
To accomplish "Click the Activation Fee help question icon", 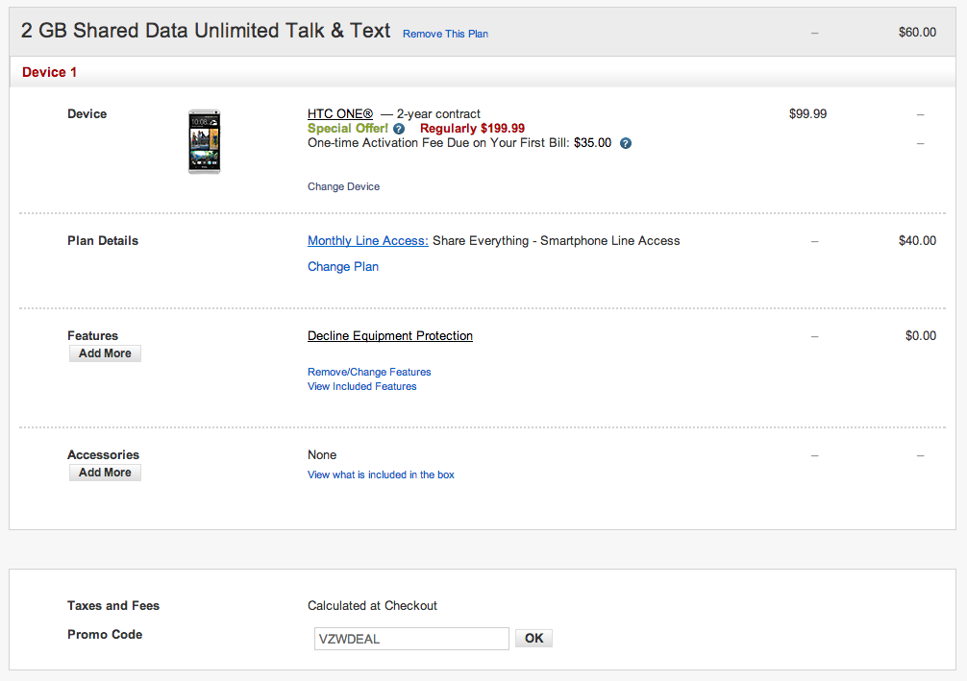I will point(626,143).
